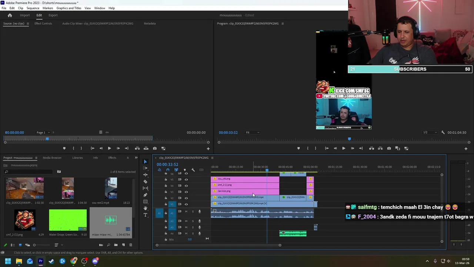474x267 pixels.
Task: Select the Track Select Forward tool
Action: 145,168
